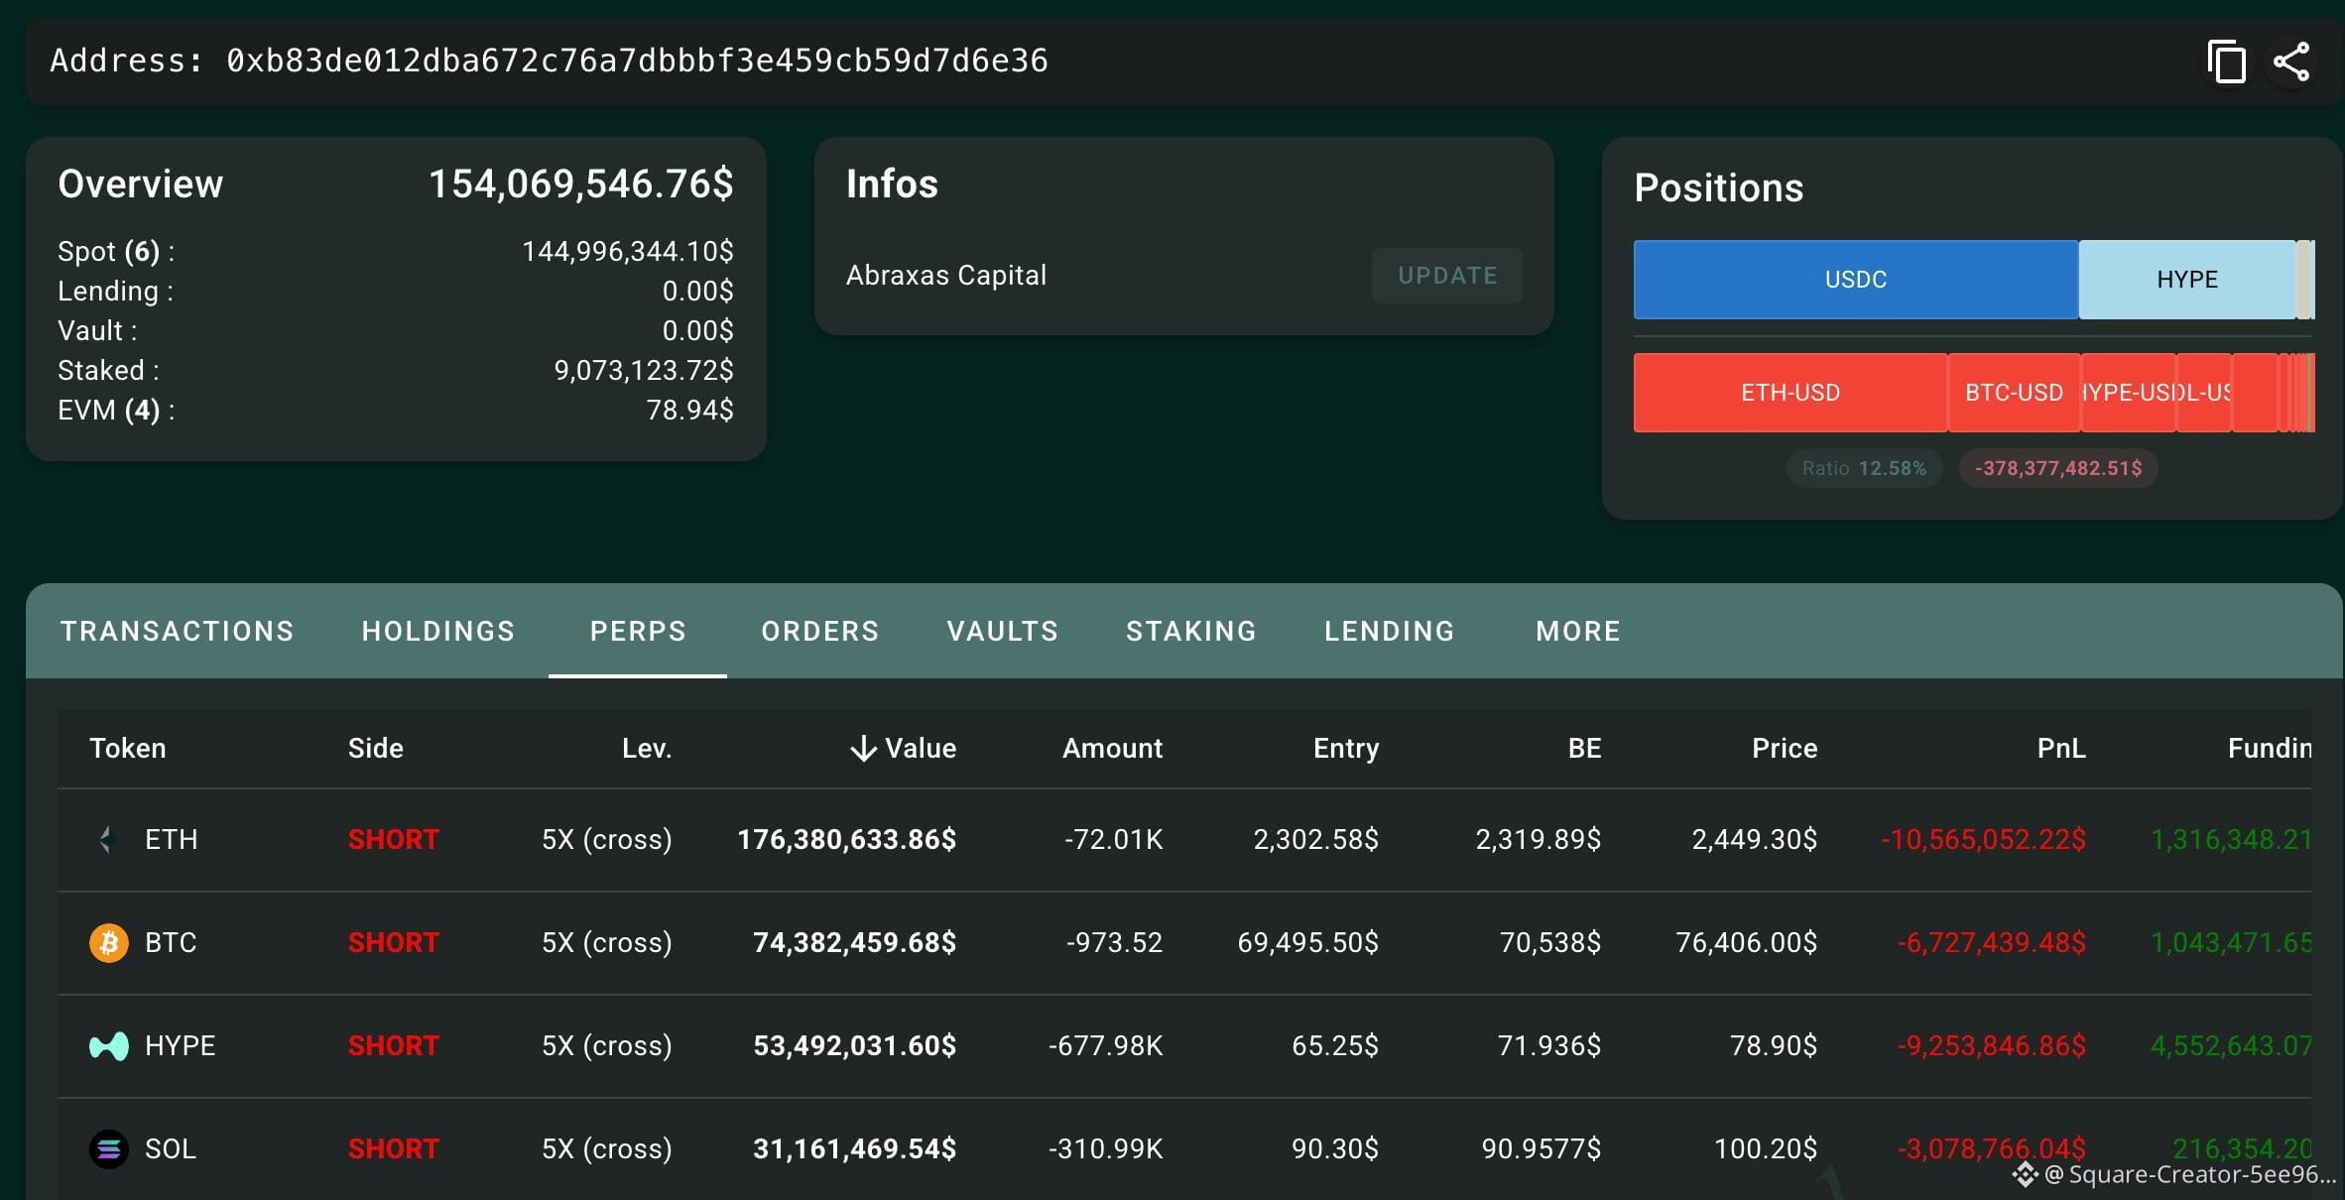Viewport: 2345px width, 1200px height.
Task: Go to the STAKING tab
Action: click(1191, 631)
